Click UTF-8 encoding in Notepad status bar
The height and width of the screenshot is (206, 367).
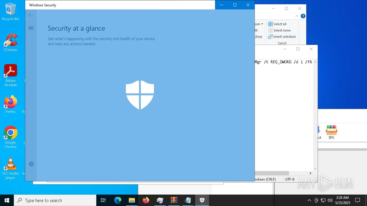pos(290,179)
